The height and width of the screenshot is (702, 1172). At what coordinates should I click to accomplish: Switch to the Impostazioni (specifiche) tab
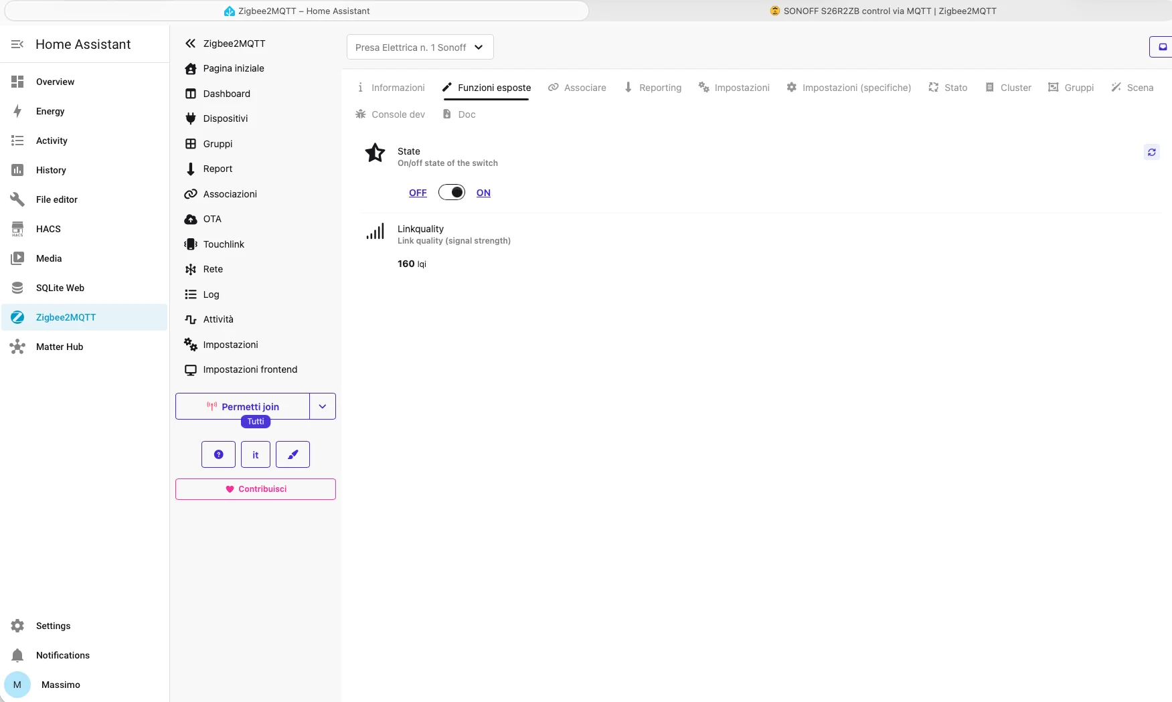[849, 88]
